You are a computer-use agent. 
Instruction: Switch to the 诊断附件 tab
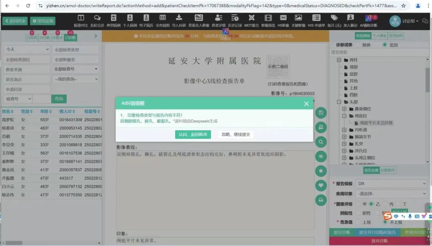point(388,170)
